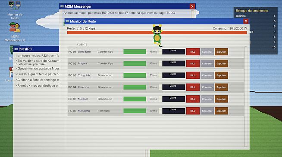Click the Livre status box for PC 04
The width and height of the screenshot is (282, 157).
173,87
